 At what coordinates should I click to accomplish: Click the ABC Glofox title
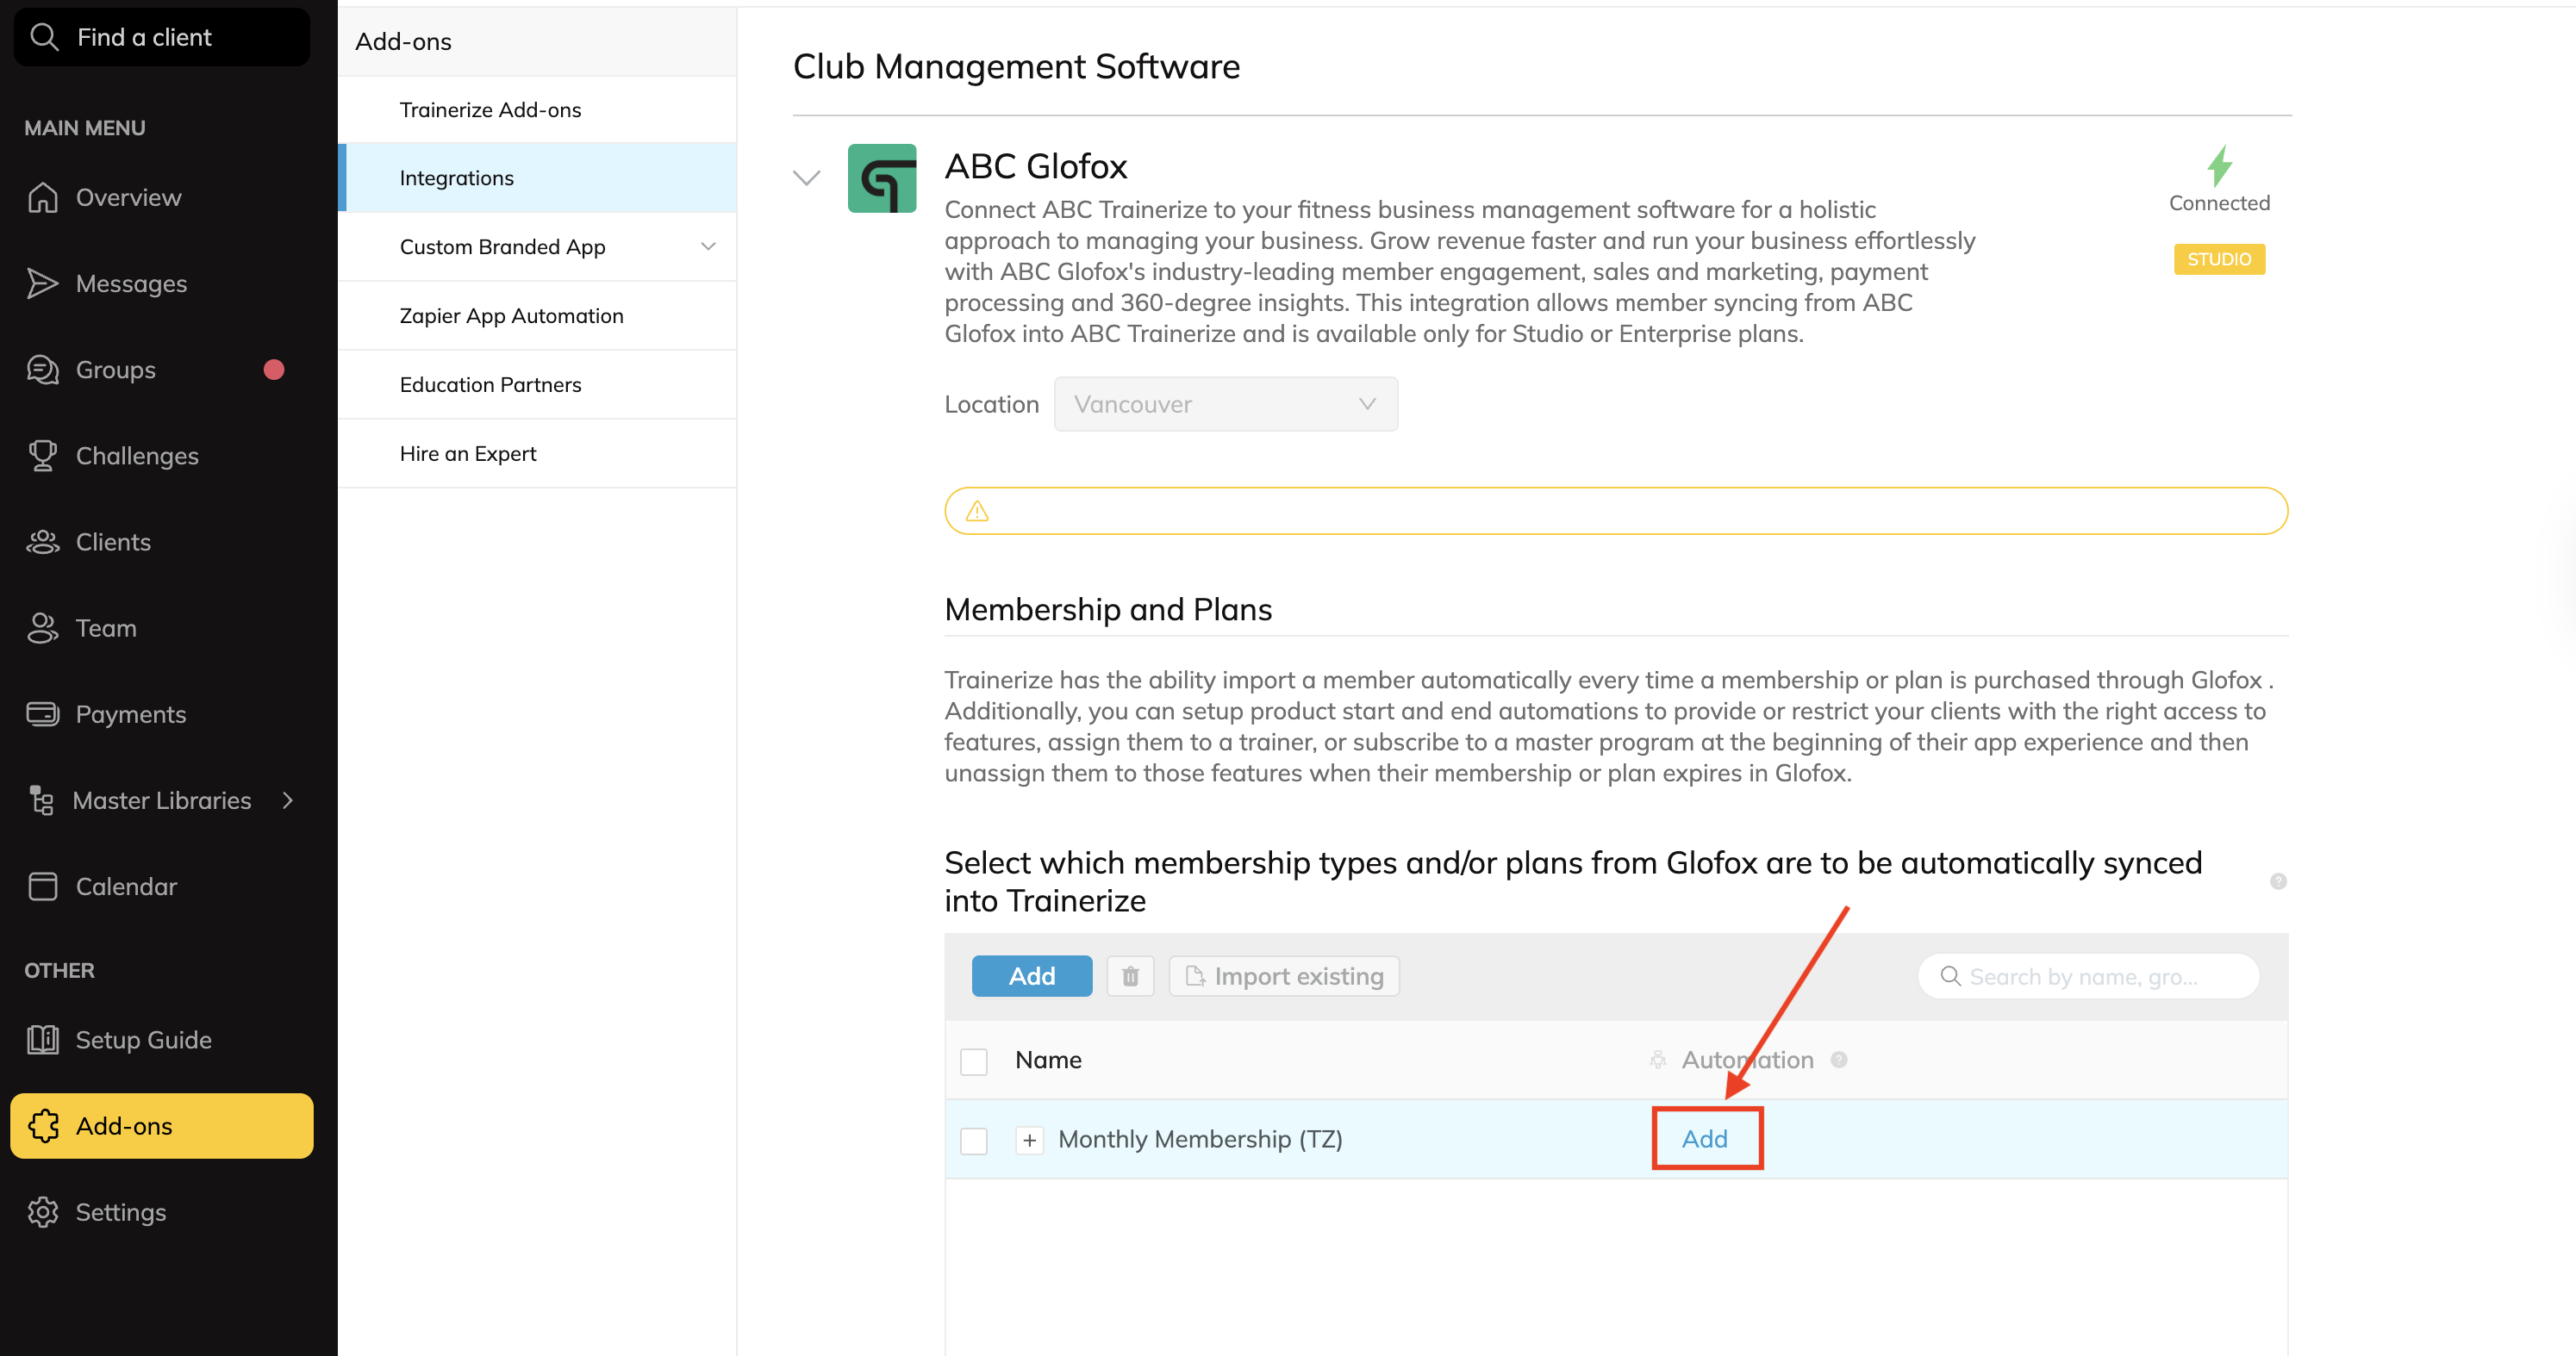point(1036,166)
